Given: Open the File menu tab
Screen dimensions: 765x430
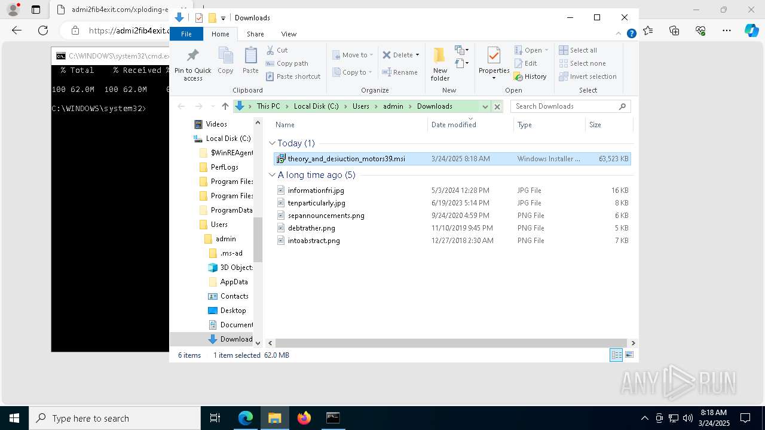Looking at the screenshot, I should 186,34.
